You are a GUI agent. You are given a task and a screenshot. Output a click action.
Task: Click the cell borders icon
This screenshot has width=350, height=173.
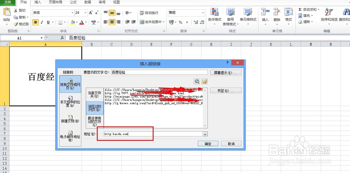60,22
